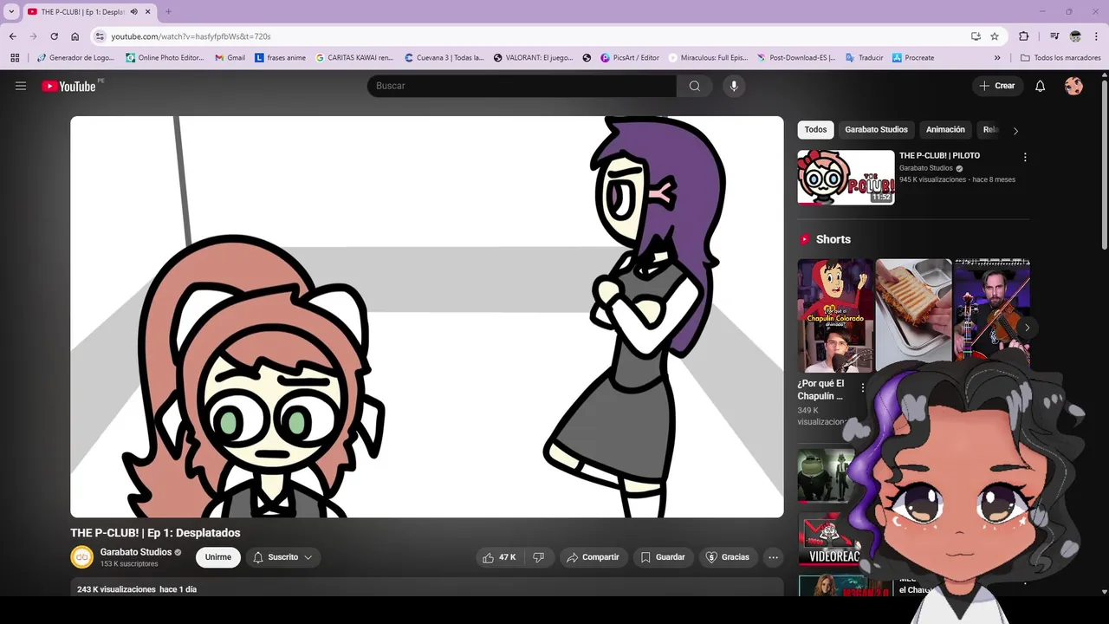1109x624 pixels.
Task: Open the account avatar menu
Action: pos(1073,86)
